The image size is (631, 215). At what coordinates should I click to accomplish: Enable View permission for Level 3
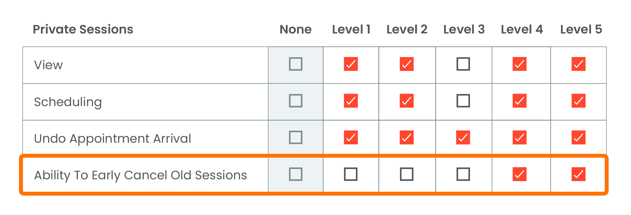coord(463,64)
